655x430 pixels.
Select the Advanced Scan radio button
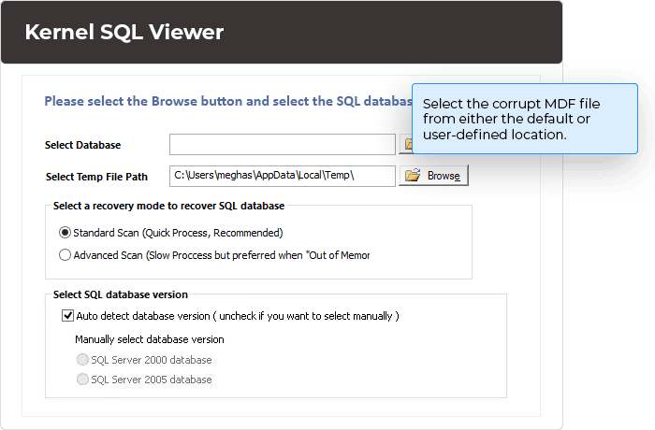(65, 254)
